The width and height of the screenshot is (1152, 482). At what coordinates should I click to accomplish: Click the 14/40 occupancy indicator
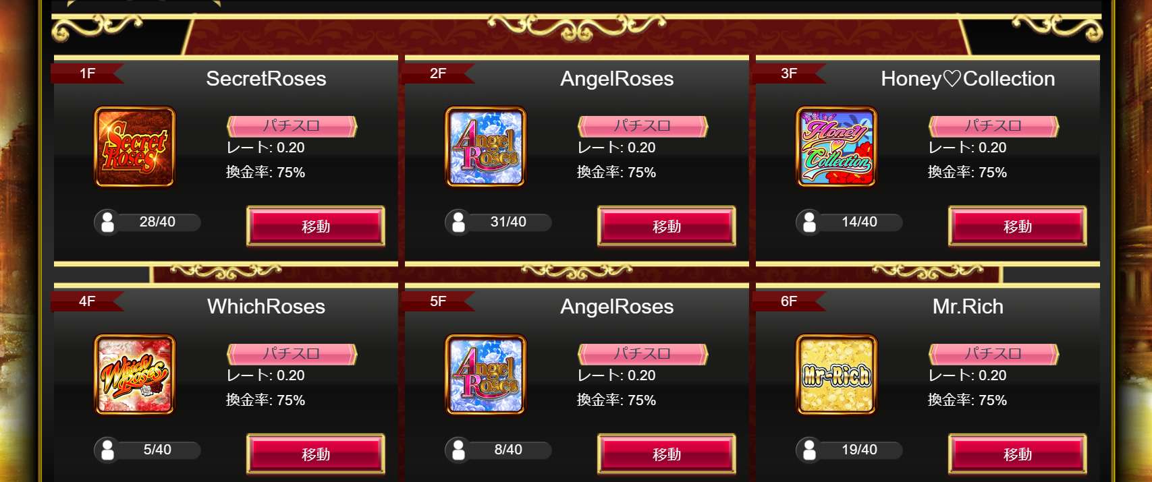coord(849,222)
